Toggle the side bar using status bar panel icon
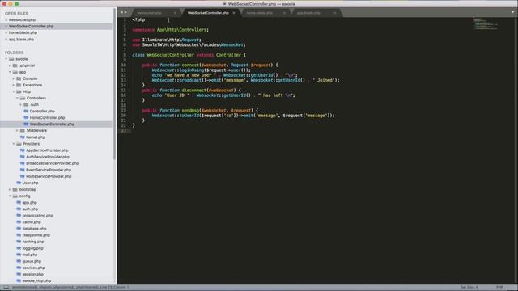This screenshot has height=291, width=518. (x=6, y=288)
